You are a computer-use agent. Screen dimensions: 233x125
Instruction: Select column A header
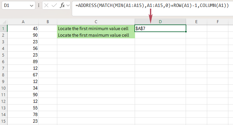coord(23,22)
